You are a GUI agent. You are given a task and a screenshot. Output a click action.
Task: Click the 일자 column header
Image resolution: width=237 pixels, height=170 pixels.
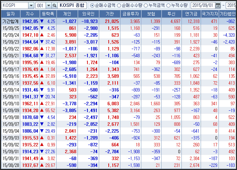[11, 14]
